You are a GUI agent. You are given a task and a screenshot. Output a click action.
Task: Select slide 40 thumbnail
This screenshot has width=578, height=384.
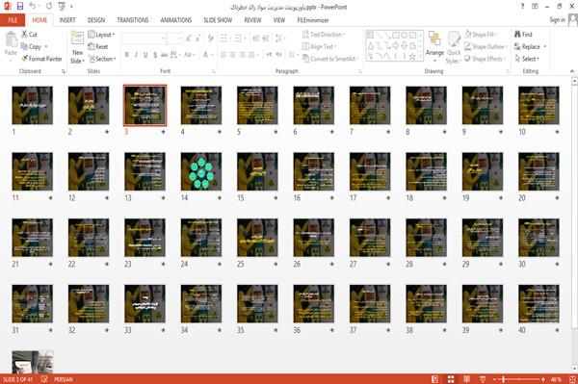[539, 304]
